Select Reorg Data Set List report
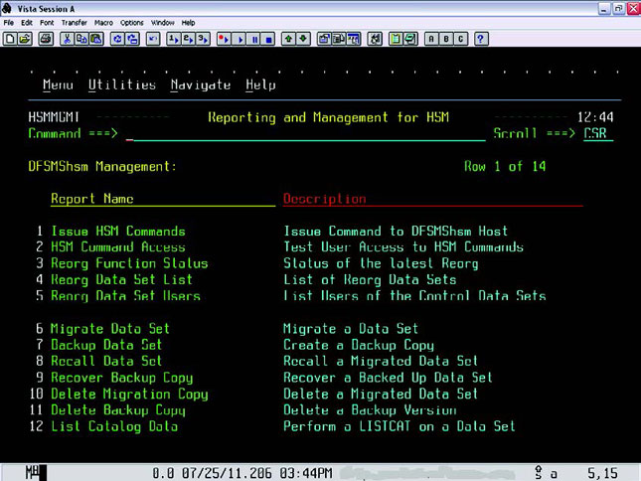 click(121, 280)
